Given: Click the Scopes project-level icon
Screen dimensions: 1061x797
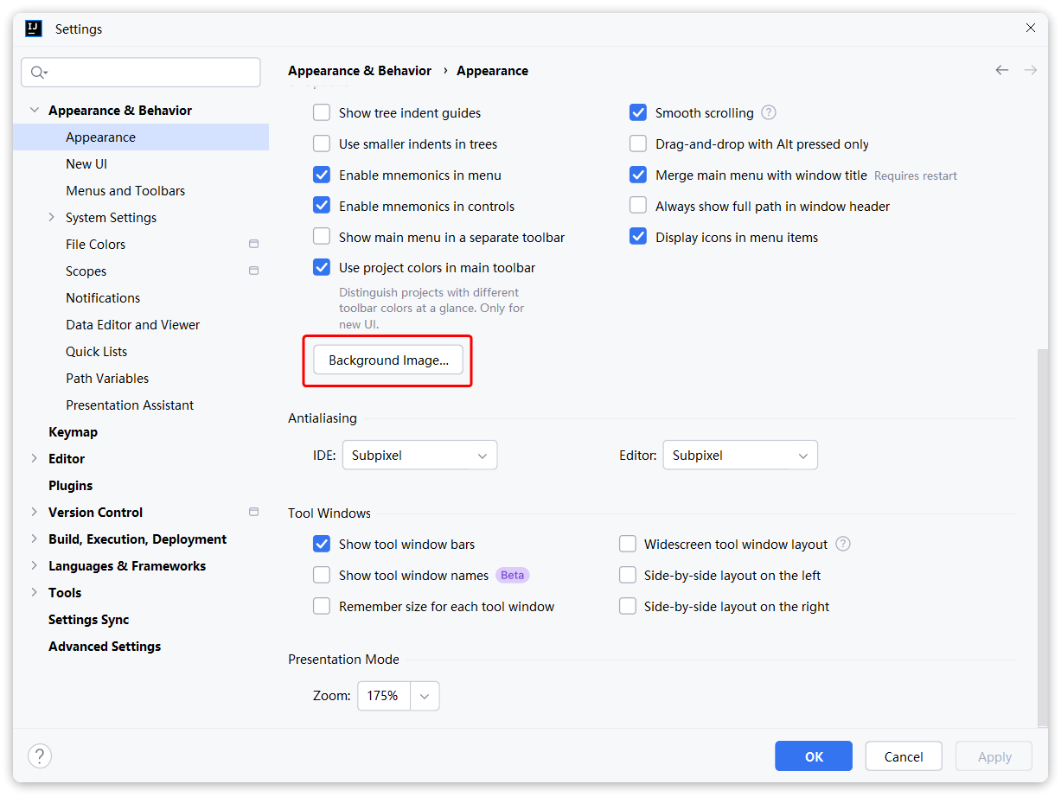Looking at the screenshot, I should pyautogui.click(x=253, y=271).
